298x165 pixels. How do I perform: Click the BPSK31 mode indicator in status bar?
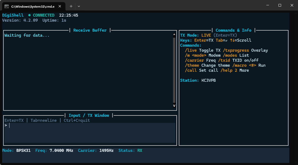click(x=24, y=151)
